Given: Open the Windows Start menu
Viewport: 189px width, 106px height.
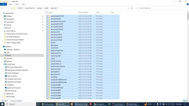Looking at the screenshot, I should click(2, 104).
